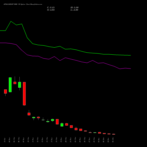Click the 10 Nov date label
The image size is (147, 147).
(x=28, y=140)
